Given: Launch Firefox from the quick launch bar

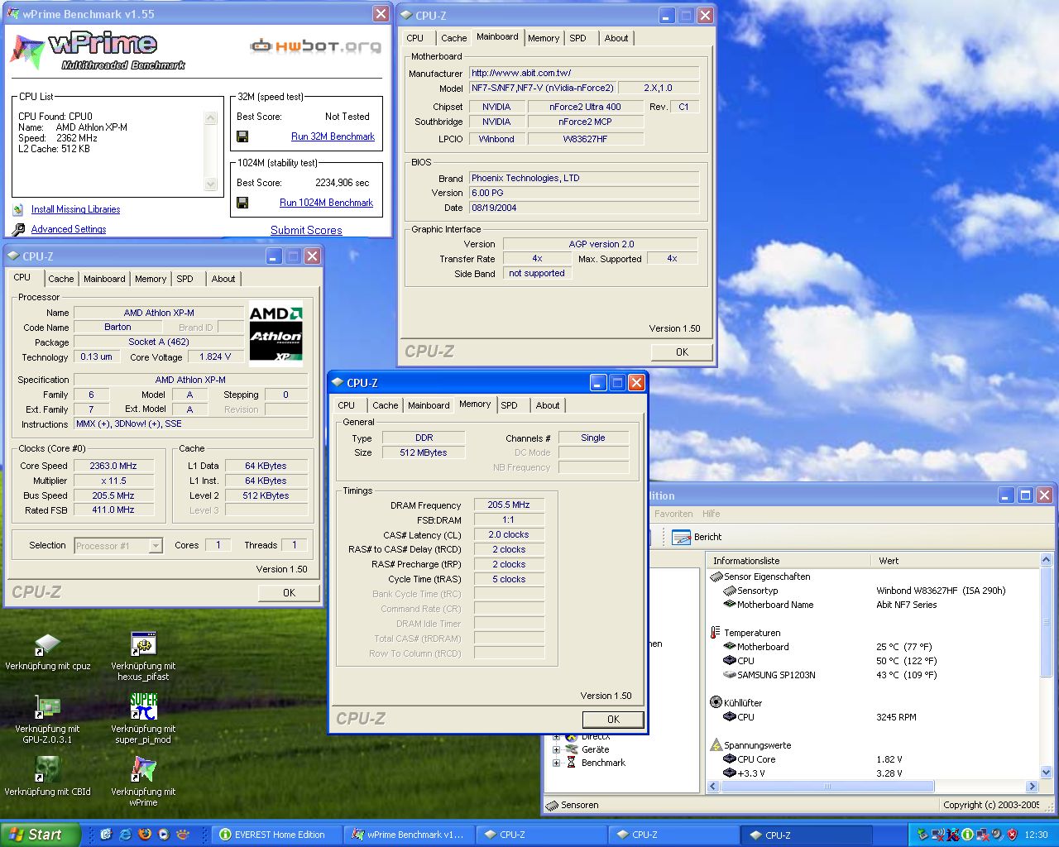Looking at the screenshot, I should pyautogui.click(x=145, y=835).
